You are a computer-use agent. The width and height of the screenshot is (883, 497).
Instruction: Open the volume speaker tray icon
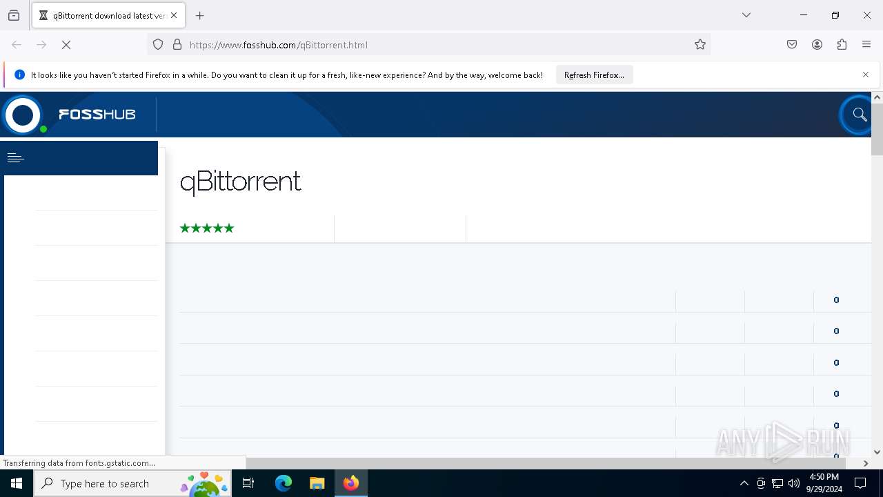coord(794,483)
